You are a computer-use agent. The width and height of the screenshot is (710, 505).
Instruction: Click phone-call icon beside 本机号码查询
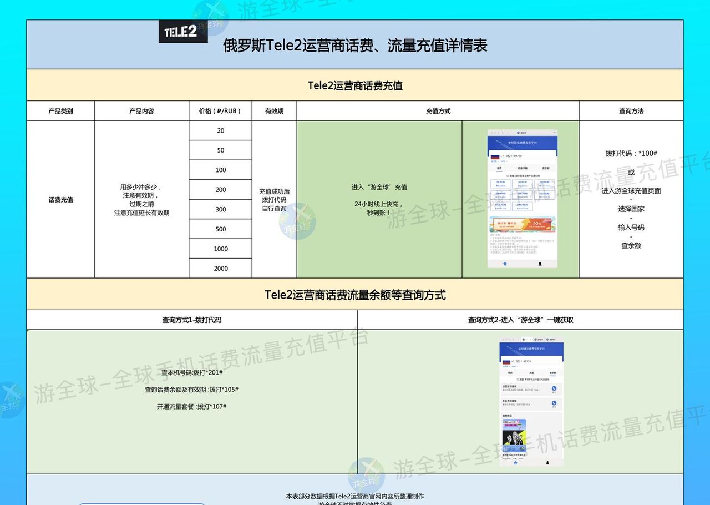(554, 402)
